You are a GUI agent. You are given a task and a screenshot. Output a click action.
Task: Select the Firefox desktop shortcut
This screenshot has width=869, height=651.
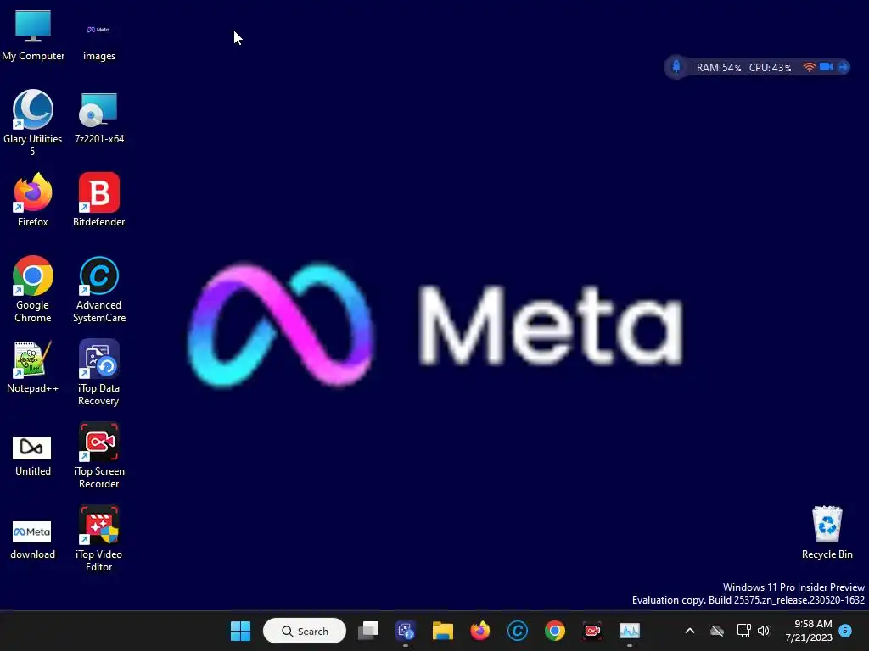click(33, 200)
